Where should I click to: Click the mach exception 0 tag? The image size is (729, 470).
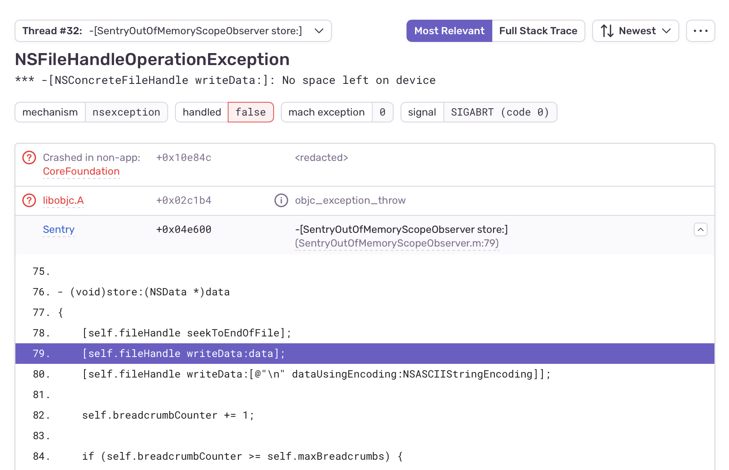337,112
